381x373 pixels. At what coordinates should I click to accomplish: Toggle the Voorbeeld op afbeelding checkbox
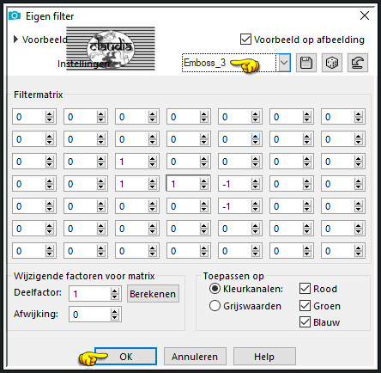tap(245, 40)
